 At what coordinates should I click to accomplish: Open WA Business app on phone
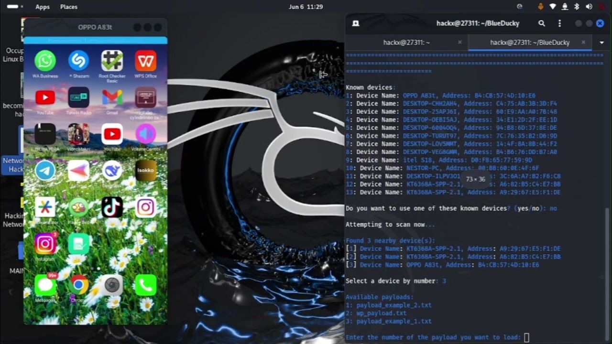45,61
